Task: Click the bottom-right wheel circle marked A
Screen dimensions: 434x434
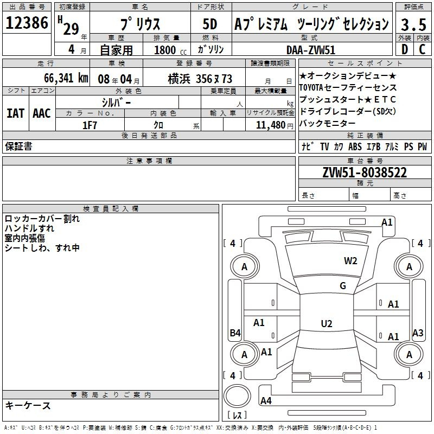Action: click(409, 355)
